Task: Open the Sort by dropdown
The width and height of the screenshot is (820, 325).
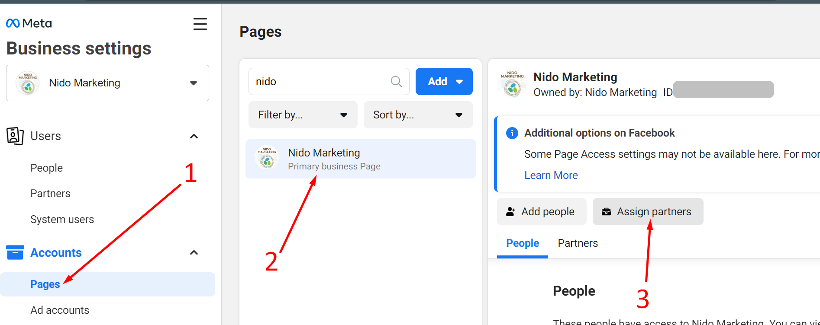Action: tap(418, 115)
